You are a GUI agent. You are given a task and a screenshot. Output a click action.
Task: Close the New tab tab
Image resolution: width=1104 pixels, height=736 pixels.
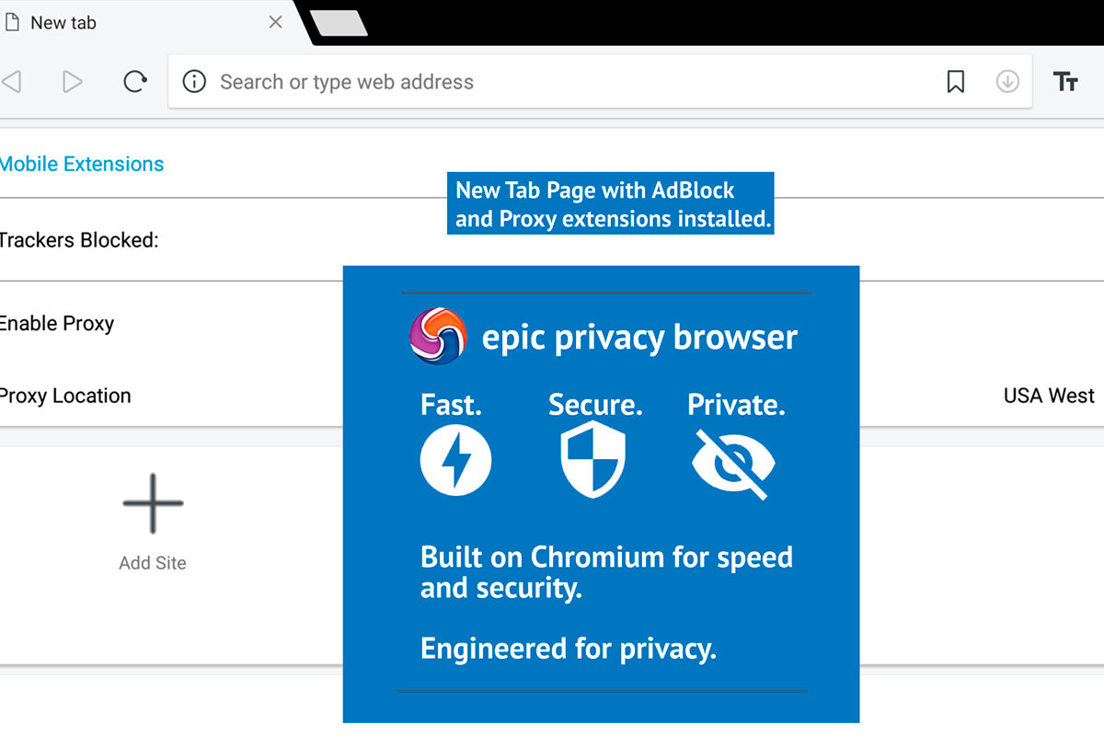point(274,22)
